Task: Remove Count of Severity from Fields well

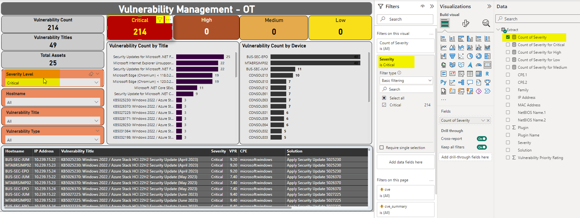Action: point(488,120)
